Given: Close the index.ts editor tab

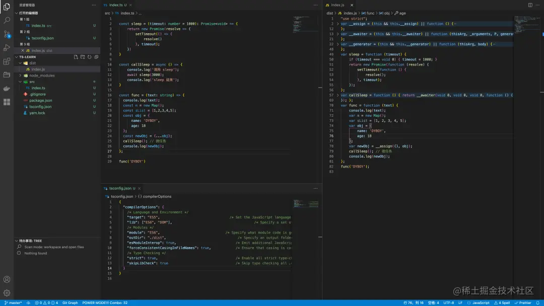Looking at the screenshot, I should click(x=131, y=5).
